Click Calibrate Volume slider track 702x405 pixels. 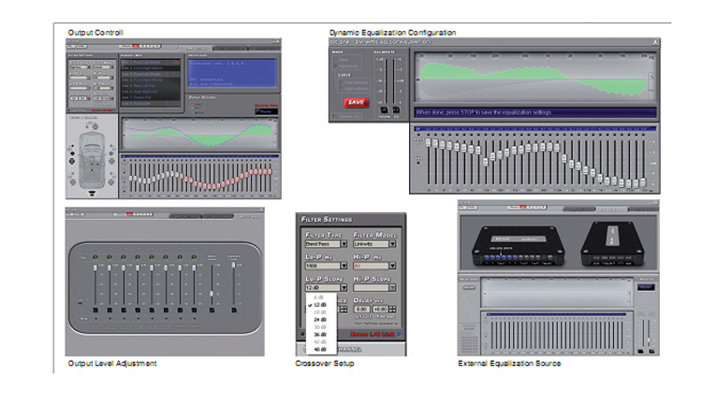386,80
